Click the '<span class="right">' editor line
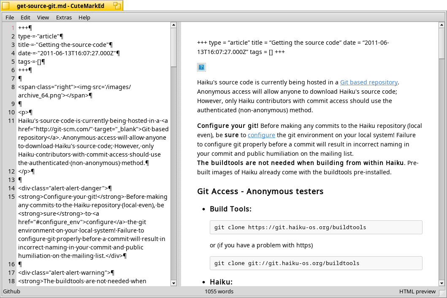This screenshot has width=447, height=298. (x=75, y=91)
